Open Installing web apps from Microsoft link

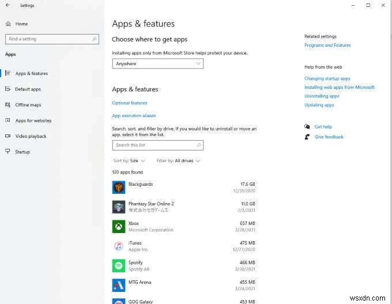click(340, 87)
